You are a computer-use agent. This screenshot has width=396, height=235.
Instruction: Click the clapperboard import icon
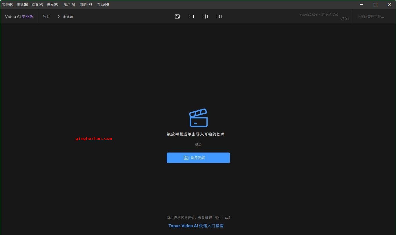click(199, 118)
